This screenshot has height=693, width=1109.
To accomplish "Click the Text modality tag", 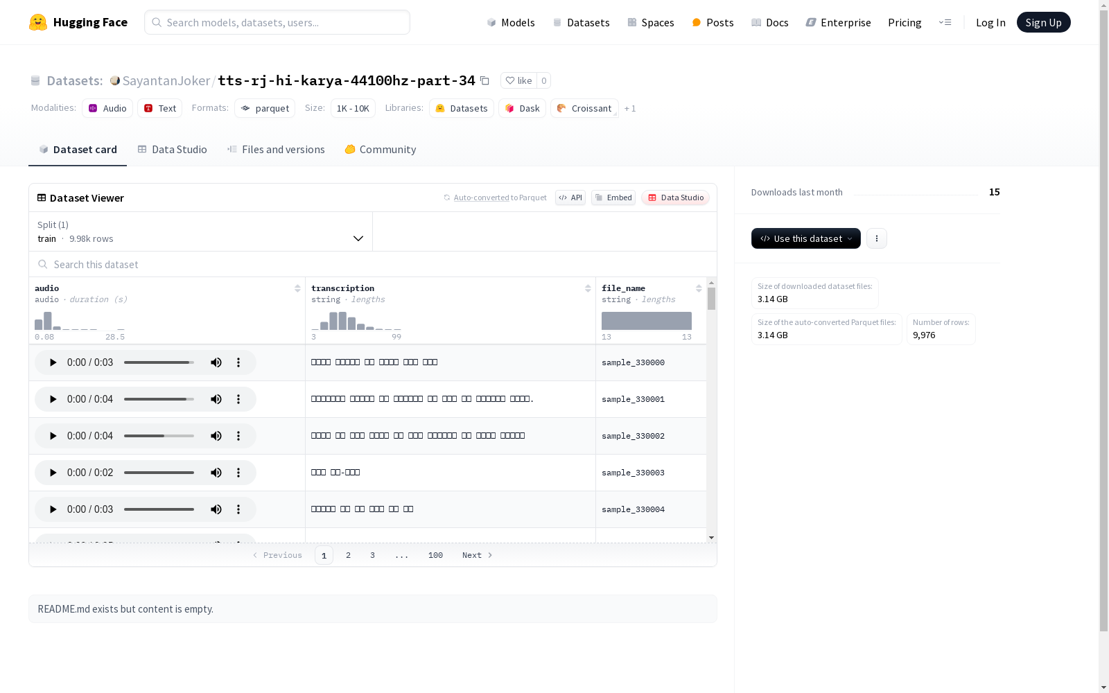I will point(160,108).
